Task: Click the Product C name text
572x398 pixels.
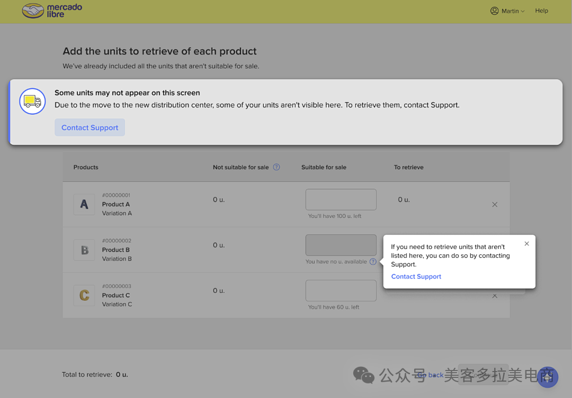Action: pos(116,295)
